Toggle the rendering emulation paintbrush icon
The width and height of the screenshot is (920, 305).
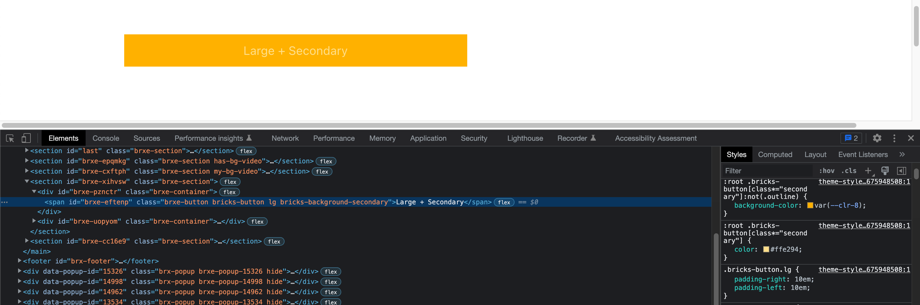coord(885,171)
